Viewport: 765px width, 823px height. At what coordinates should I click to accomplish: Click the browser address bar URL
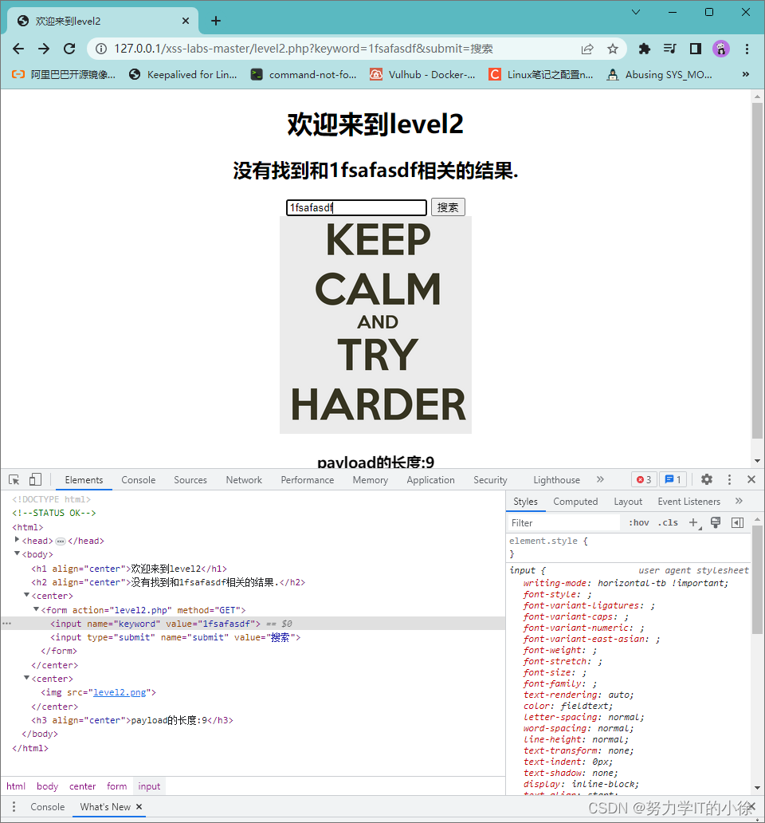(x=303, y=49)
